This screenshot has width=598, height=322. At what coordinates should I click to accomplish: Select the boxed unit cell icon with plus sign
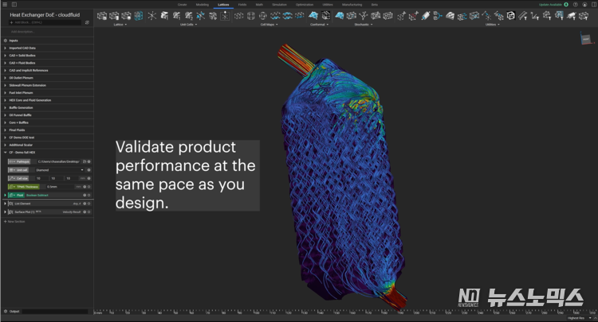(225, 16)
